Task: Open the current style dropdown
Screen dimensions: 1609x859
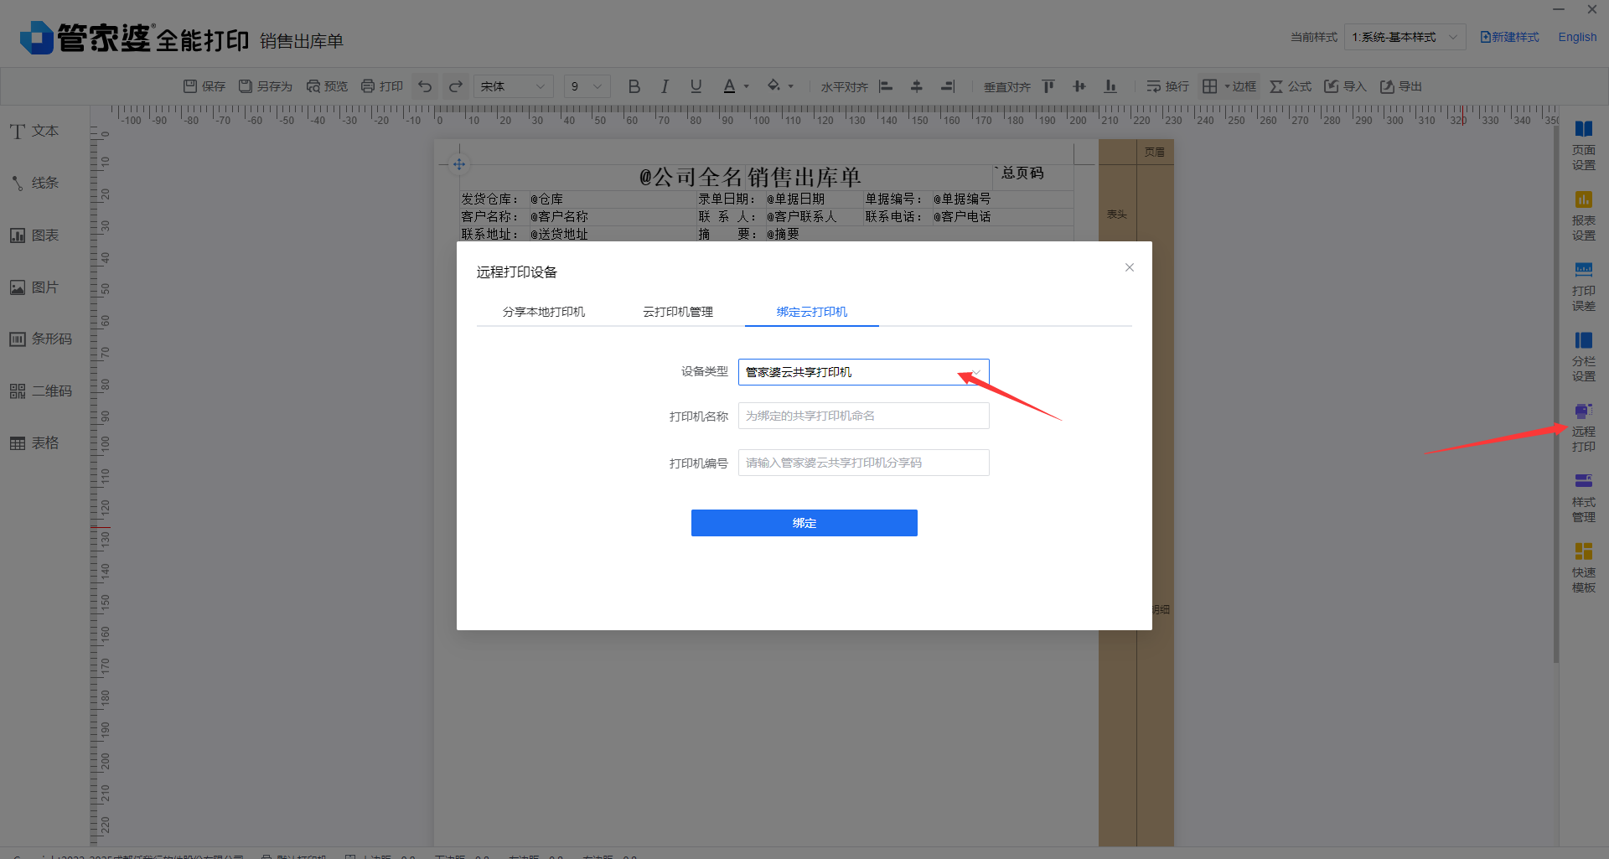Action: coord(1405,37)
